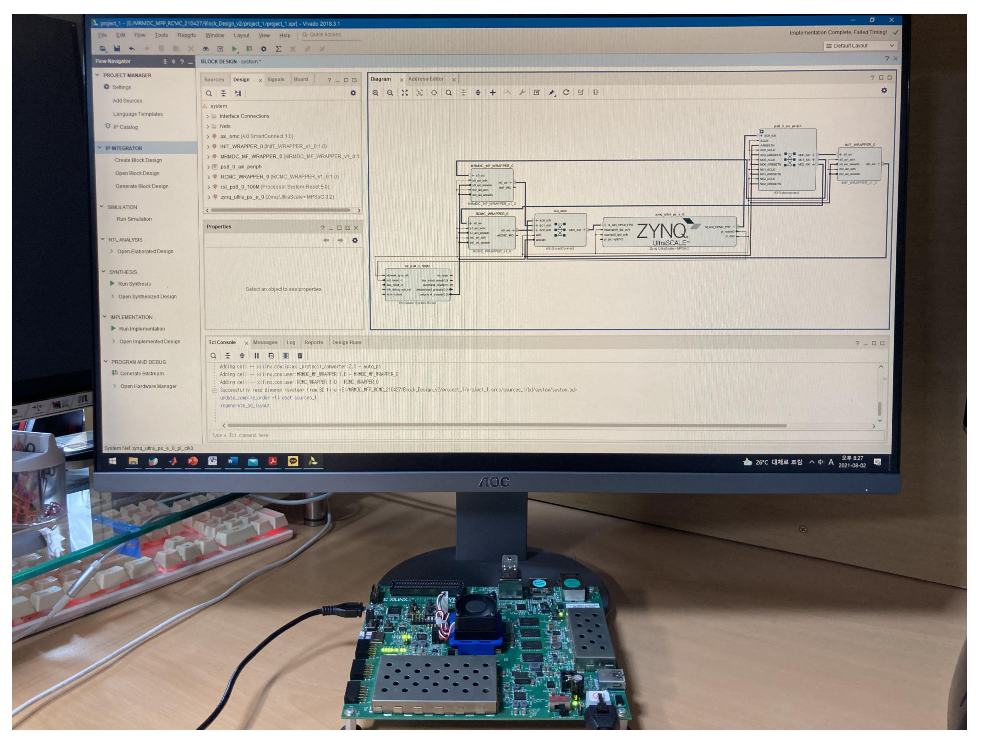
Task: Click Create Block Design
Action: 138,160
